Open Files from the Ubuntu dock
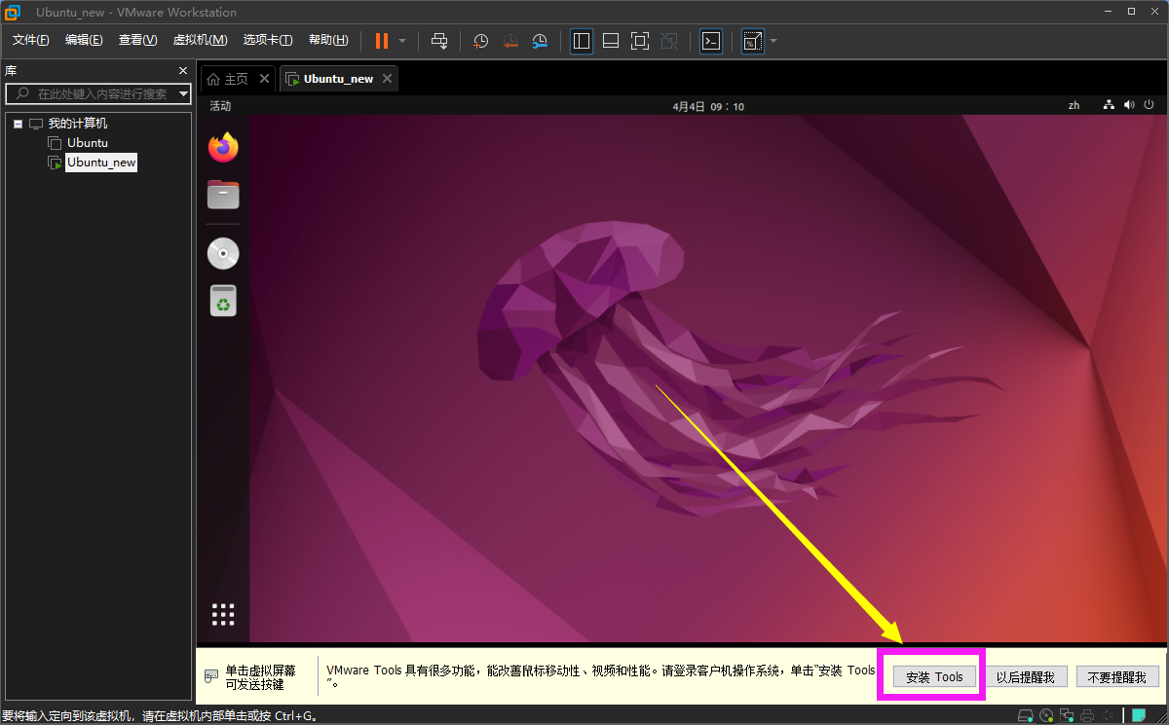The height and width of the screenshot is (725, 1169). click(223, 195)
